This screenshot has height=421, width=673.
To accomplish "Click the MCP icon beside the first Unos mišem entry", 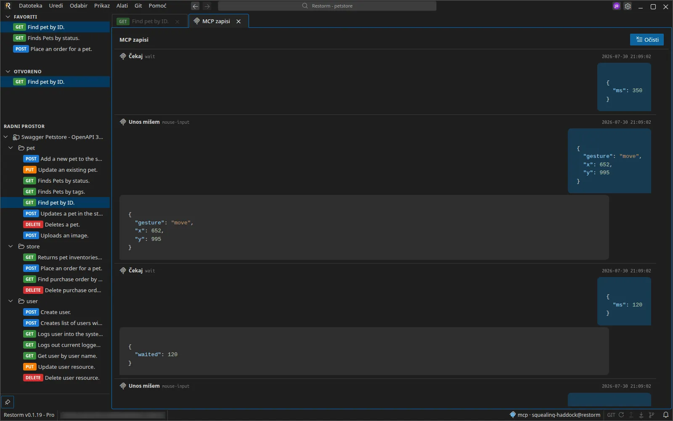I will [x=123, y=122].
